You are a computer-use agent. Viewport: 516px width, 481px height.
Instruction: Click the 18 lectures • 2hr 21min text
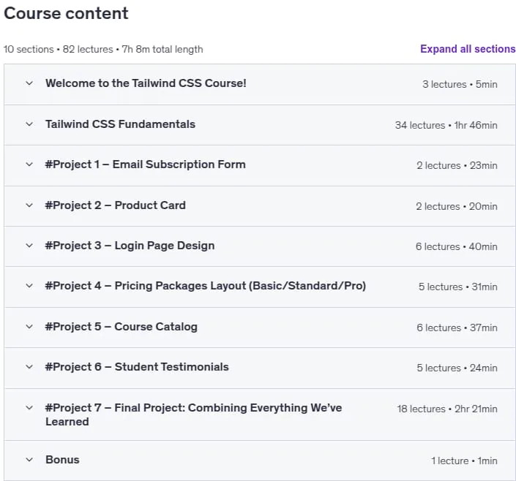[447, 409]
